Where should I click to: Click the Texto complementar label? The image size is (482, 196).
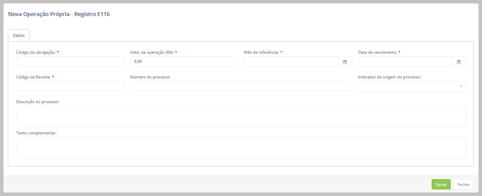(x=37, y=133)
